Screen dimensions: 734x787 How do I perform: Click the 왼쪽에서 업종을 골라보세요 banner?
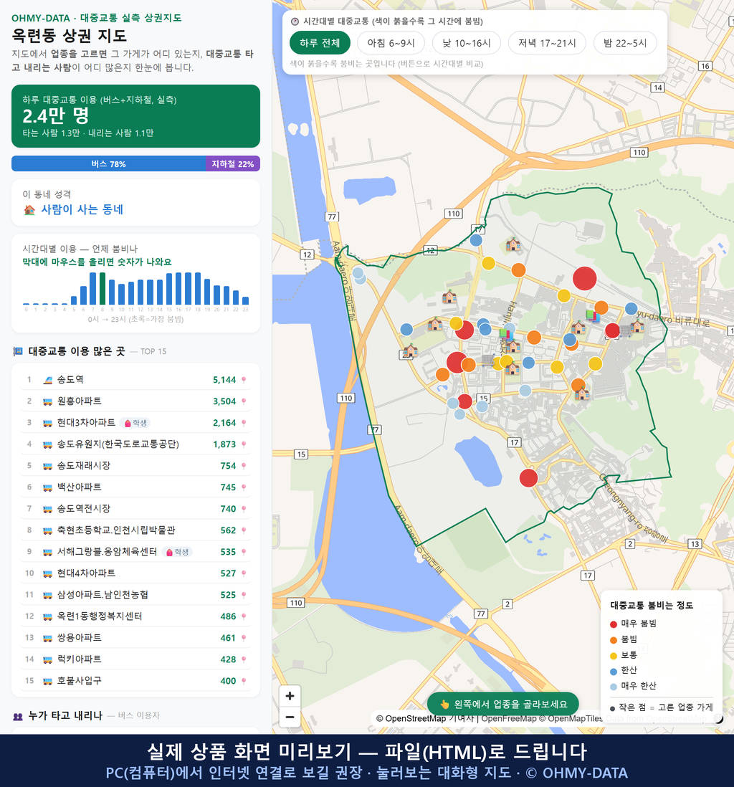pyautogui.click(x=503, y=704)
